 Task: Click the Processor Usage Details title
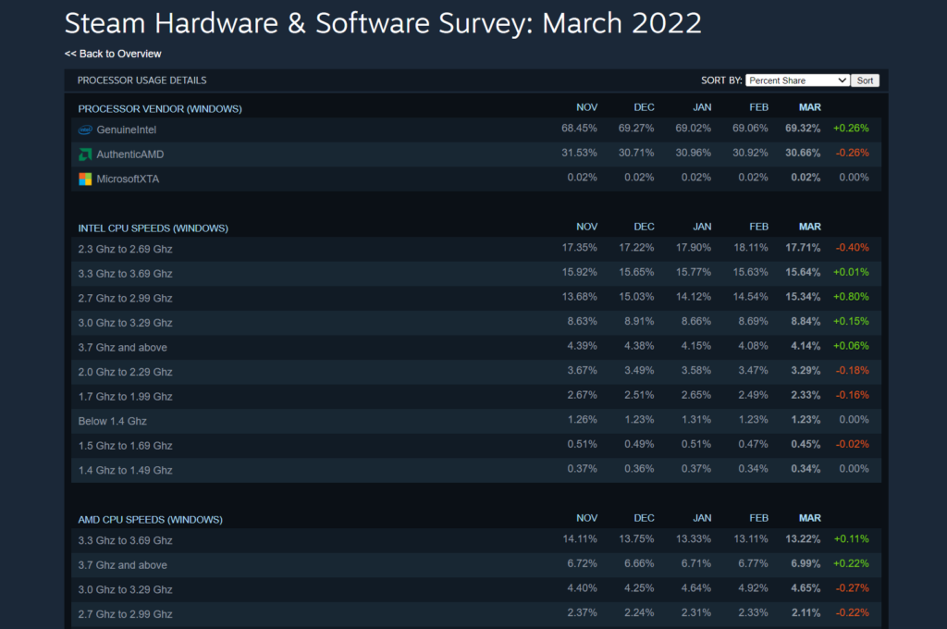[141, 80]
